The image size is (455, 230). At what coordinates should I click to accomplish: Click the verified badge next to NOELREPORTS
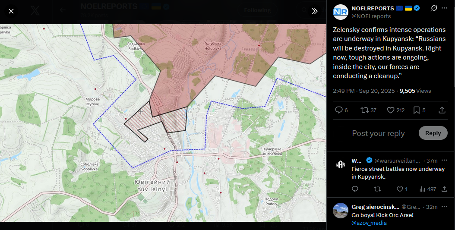[x=417, y=8]
